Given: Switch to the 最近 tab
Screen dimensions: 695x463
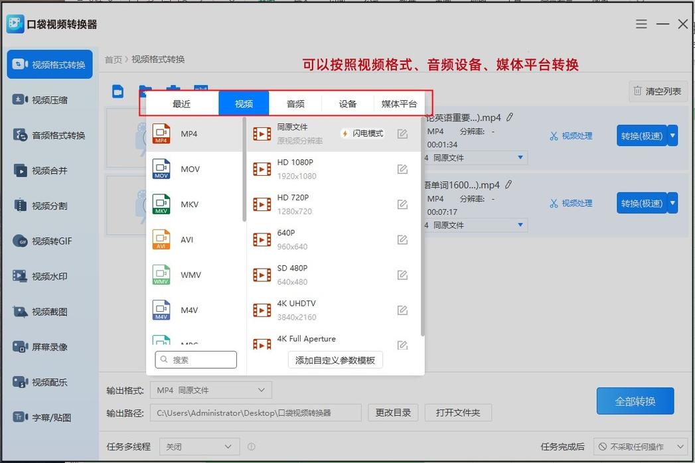Looking at the screenshot, I should click(182, 103).
